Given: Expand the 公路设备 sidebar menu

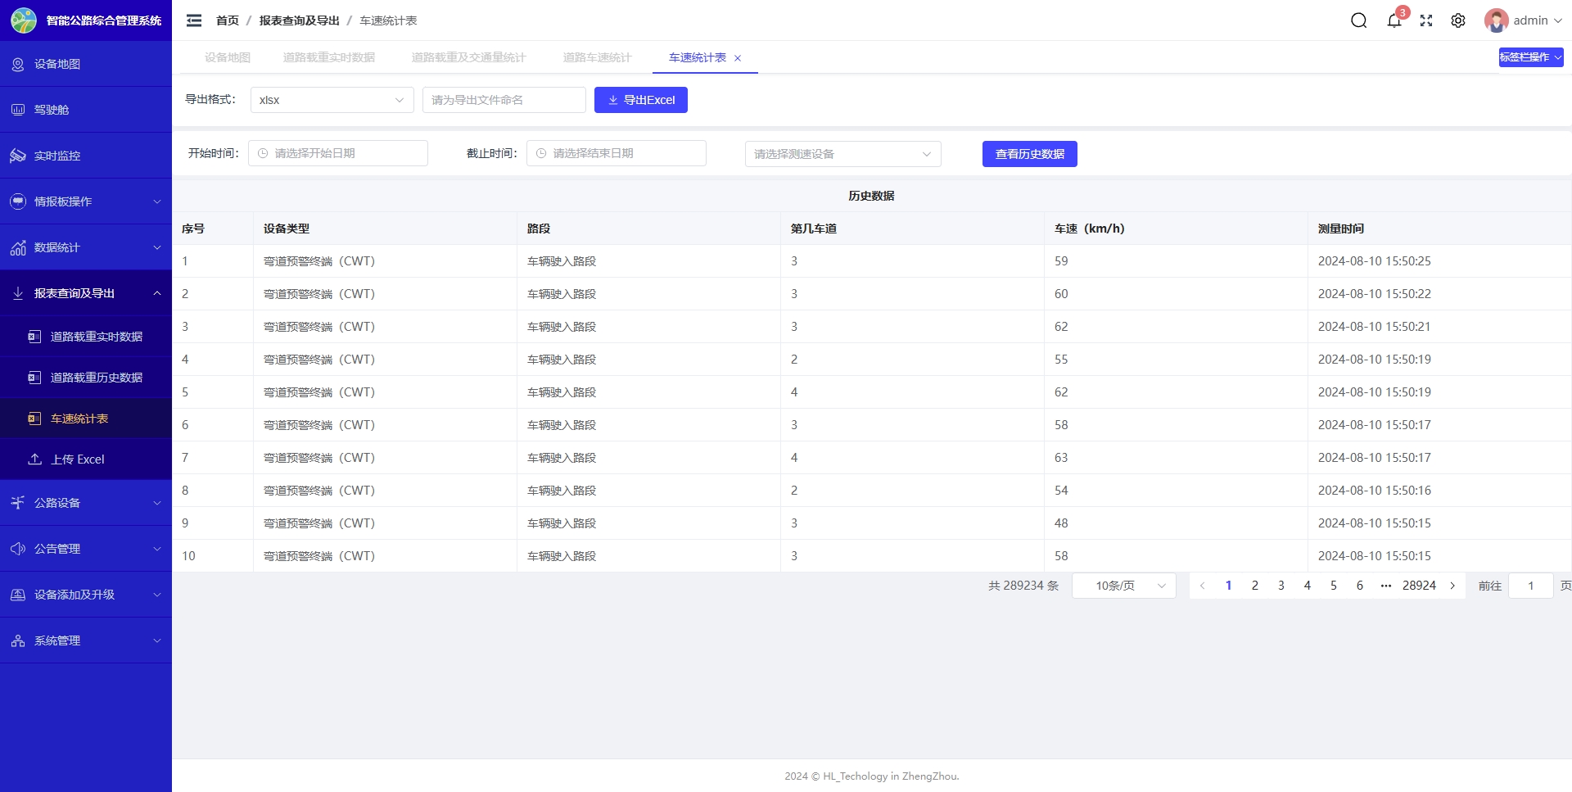Looking at the screenshot, I should pos(86,503).
